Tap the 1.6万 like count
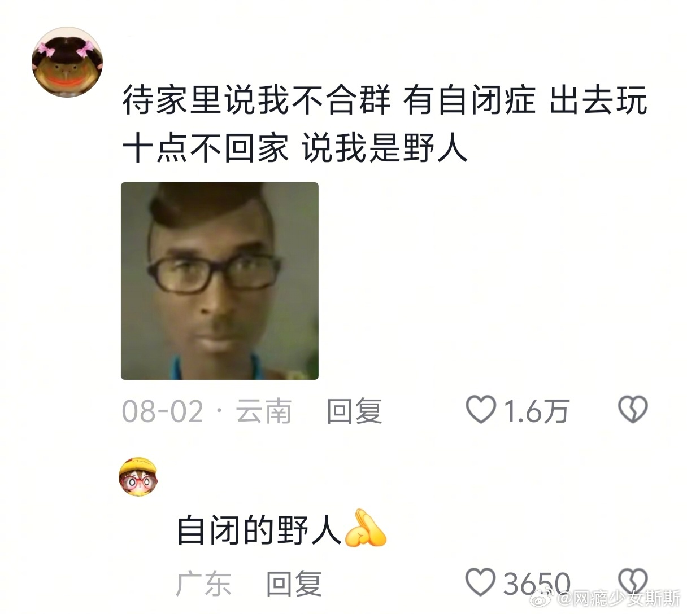The height and width of the screenshot is (614, 687). 536,411
